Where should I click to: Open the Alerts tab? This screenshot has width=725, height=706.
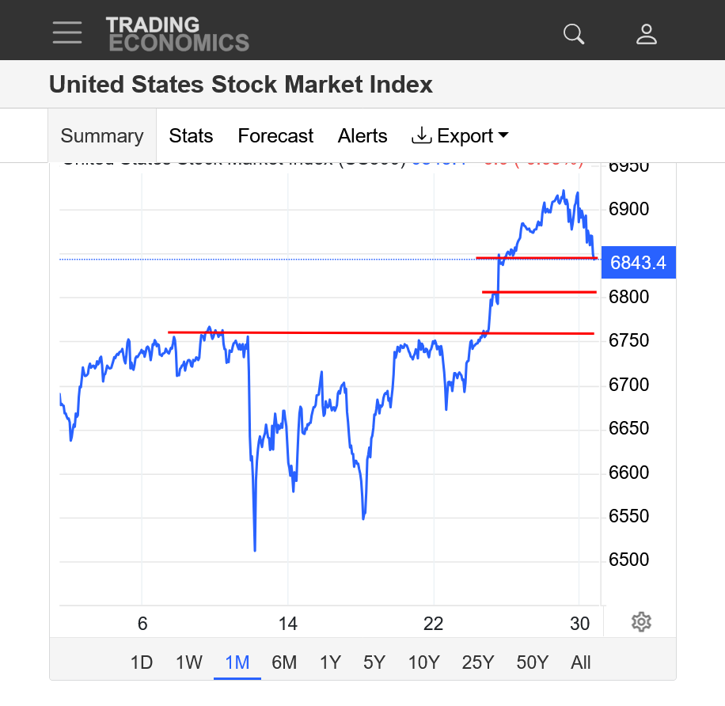coord(362,136)
